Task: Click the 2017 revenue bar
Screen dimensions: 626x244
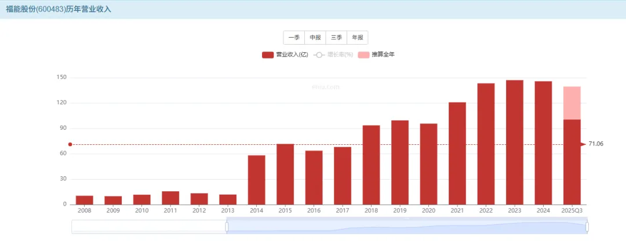Action: click(x=343, y=176)
